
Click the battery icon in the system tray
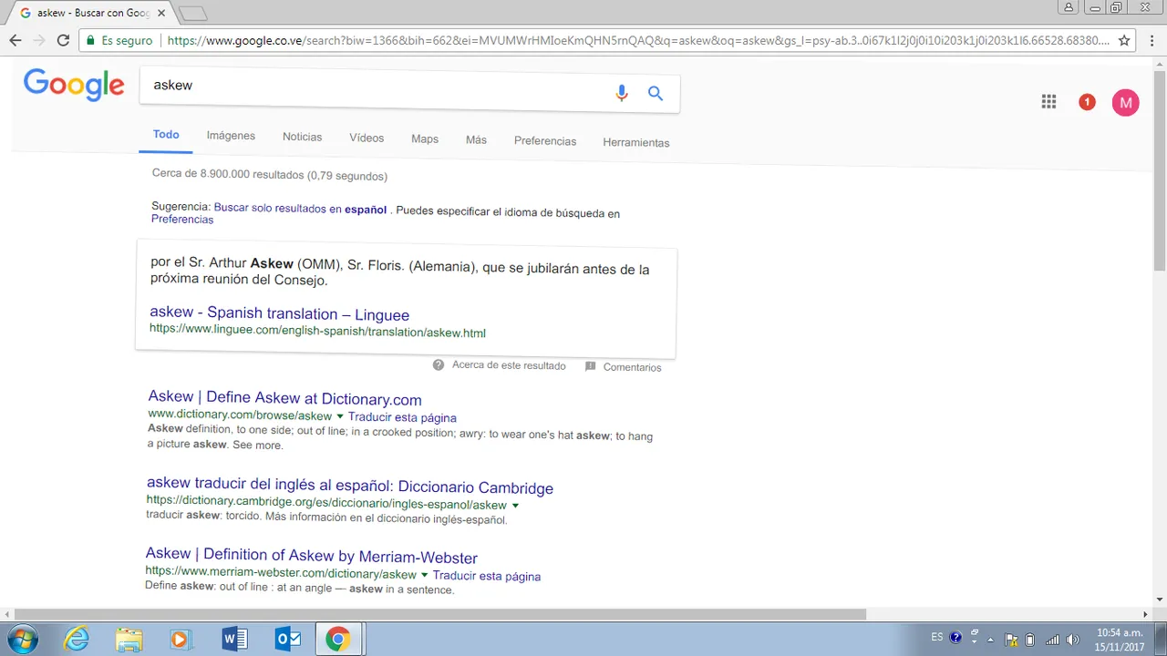point(1030,639)
